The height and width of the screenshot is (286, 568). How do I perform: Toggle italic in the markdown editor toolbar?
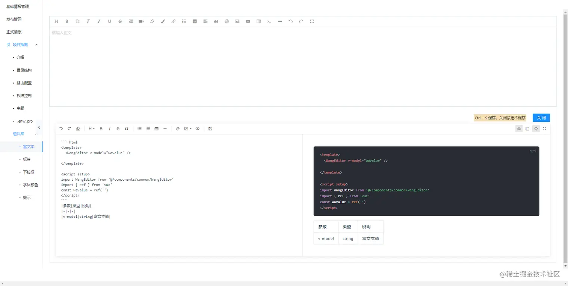[110, 129]
